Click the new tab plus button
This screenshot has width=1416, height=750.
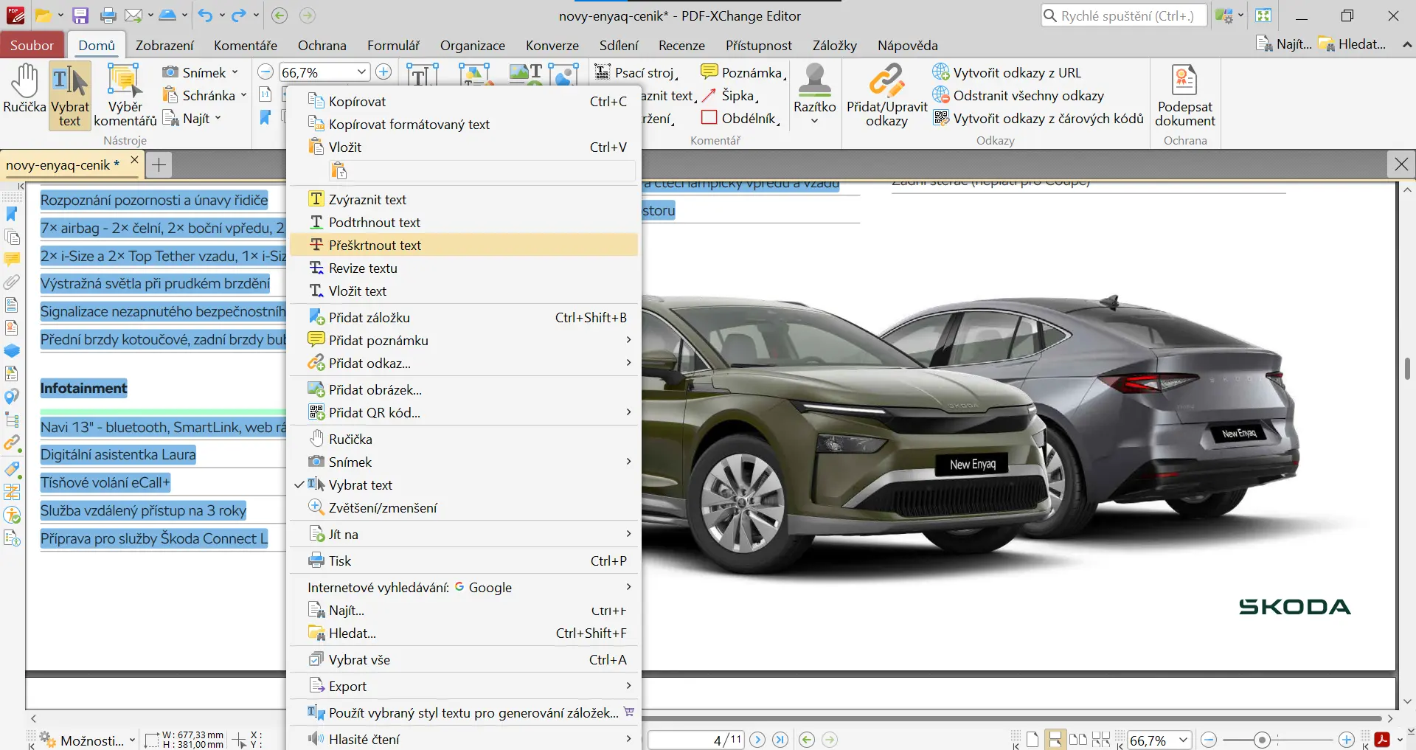pos(159,164)
